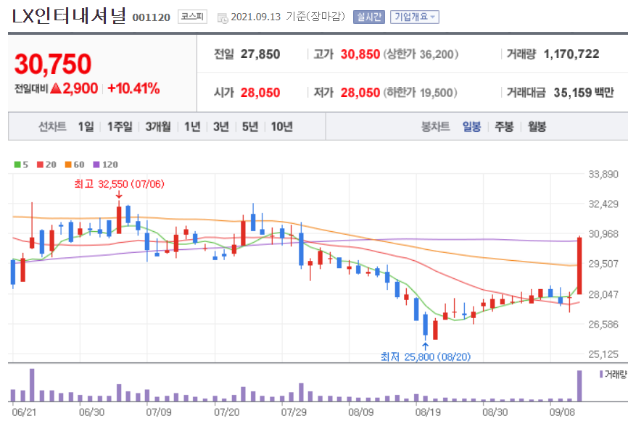Click the 봉차트 label

pos(435,127)
